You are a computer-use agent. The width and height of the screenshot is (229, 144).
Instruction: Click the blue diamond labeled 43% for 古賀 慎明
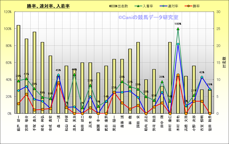(202, 77)
